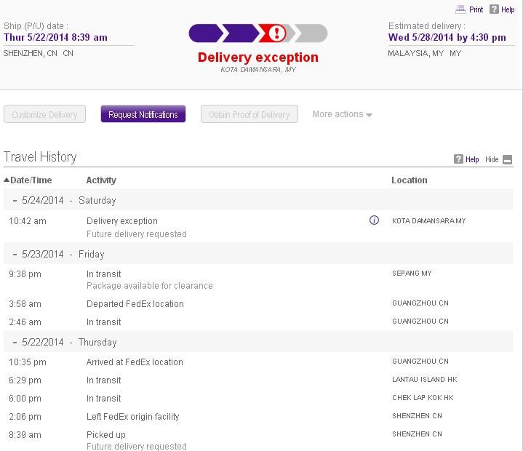
Task: Click the printer icon at top
Action: [460, 9]
